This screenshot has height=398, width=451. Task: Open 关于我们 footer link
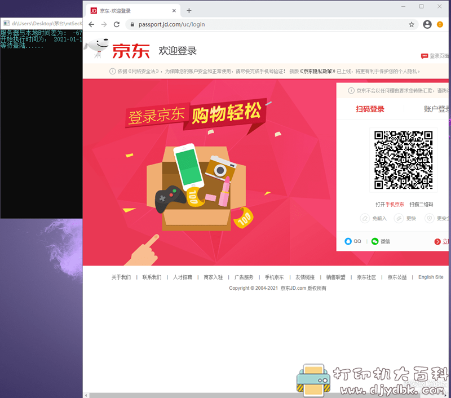(121, 277)
